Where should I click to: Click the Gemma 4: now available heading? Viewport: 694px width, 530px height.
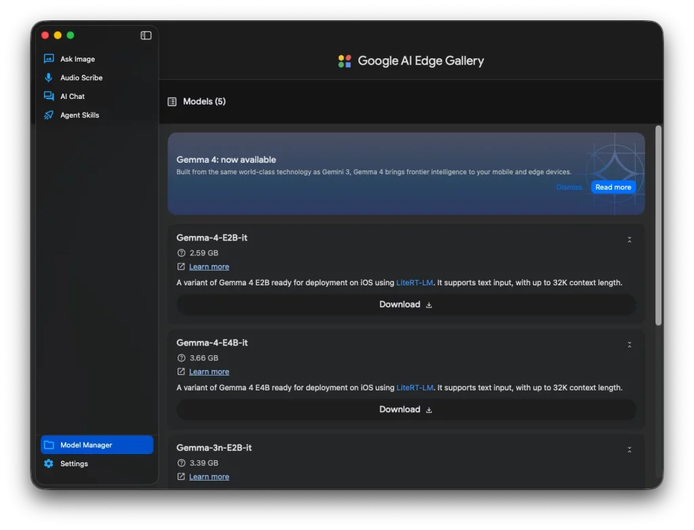pos(226,160)
